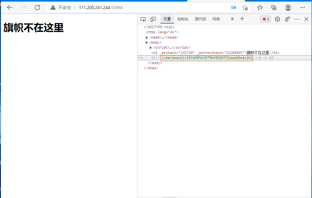Switch to the 网络 tab
The height and width of the screenshot is (198, 312).
coord(216,19)
